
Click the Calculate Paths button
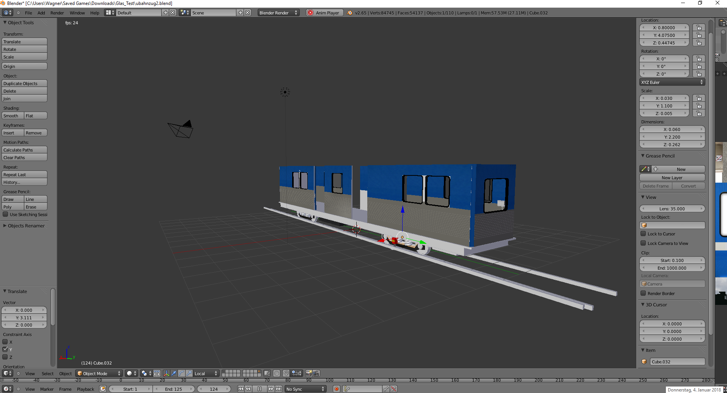(x=24, y=150)
